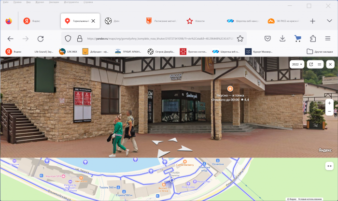Open the Закладки menu
The height and width of the screenshot is (201, 338).
(x=54, y=2)
